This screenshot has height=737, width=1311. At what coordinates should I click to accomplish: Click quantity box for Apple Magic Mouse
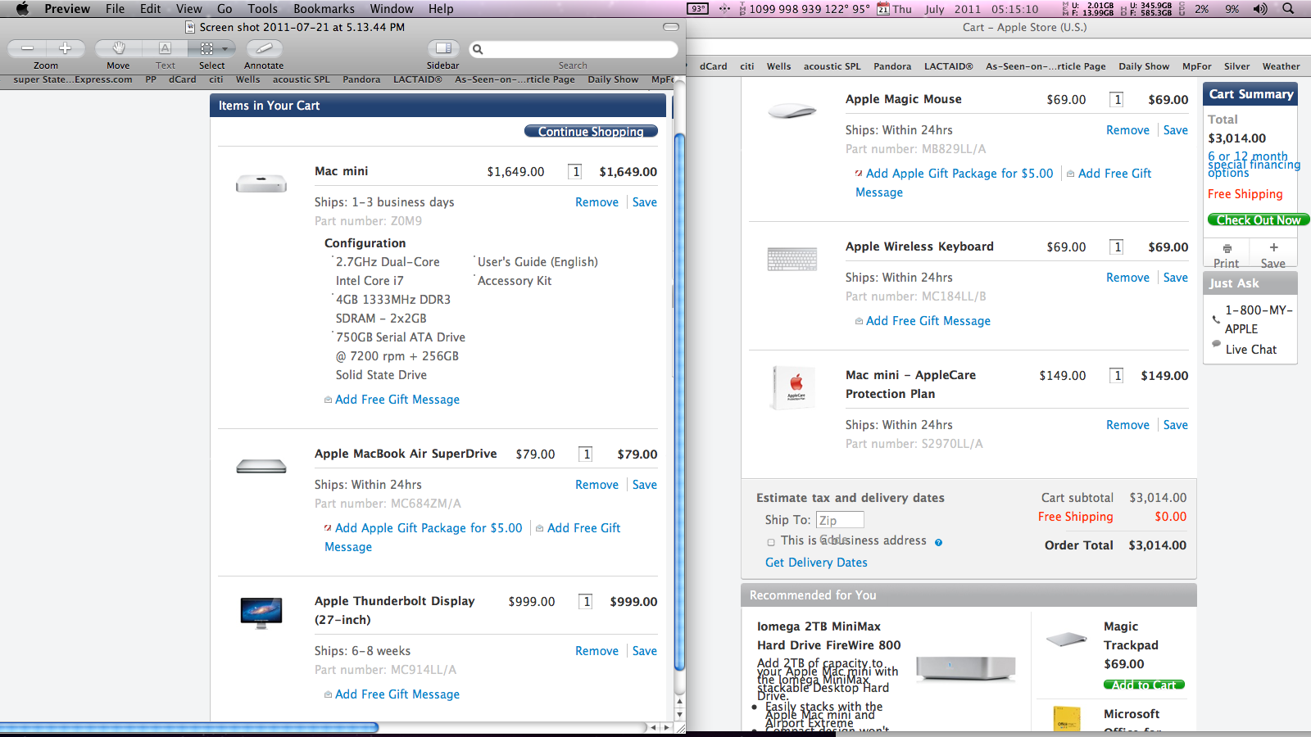click(x=1116, y=100)
